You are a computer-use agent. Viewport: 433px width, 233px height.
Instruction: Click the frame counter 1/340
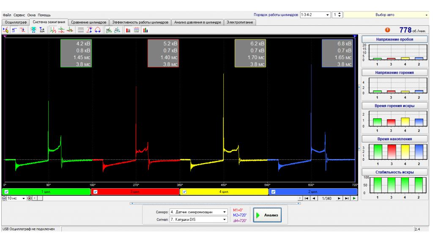pyautogui.click(x=327, y=198)
